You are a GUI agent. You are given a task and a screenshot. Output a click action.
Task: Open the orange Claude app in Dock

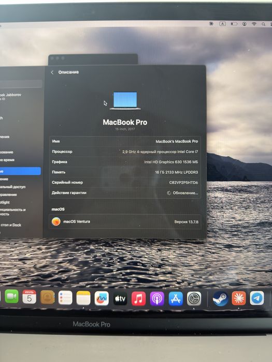tap(238, 298)
